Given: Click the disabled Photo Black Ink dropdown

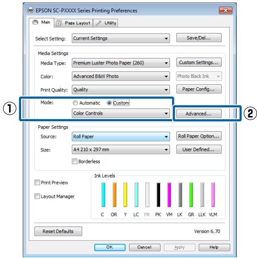Looking at the screenshot, I should (x=199, y=76).
